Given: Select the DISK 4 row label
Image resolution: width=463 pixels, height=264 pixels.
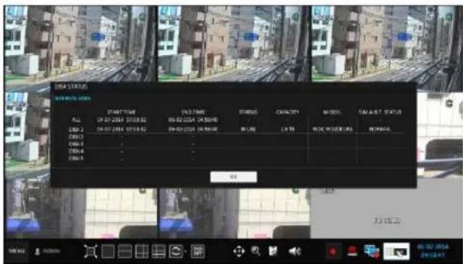Looking at the screenshot, I should point(76,151).
